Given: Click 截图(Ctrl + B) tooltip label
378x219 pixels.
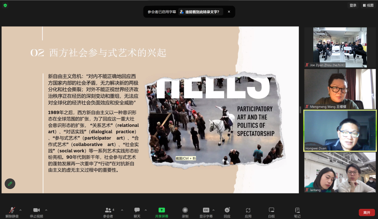Looking at the screenshot, I should click(185, 158).
